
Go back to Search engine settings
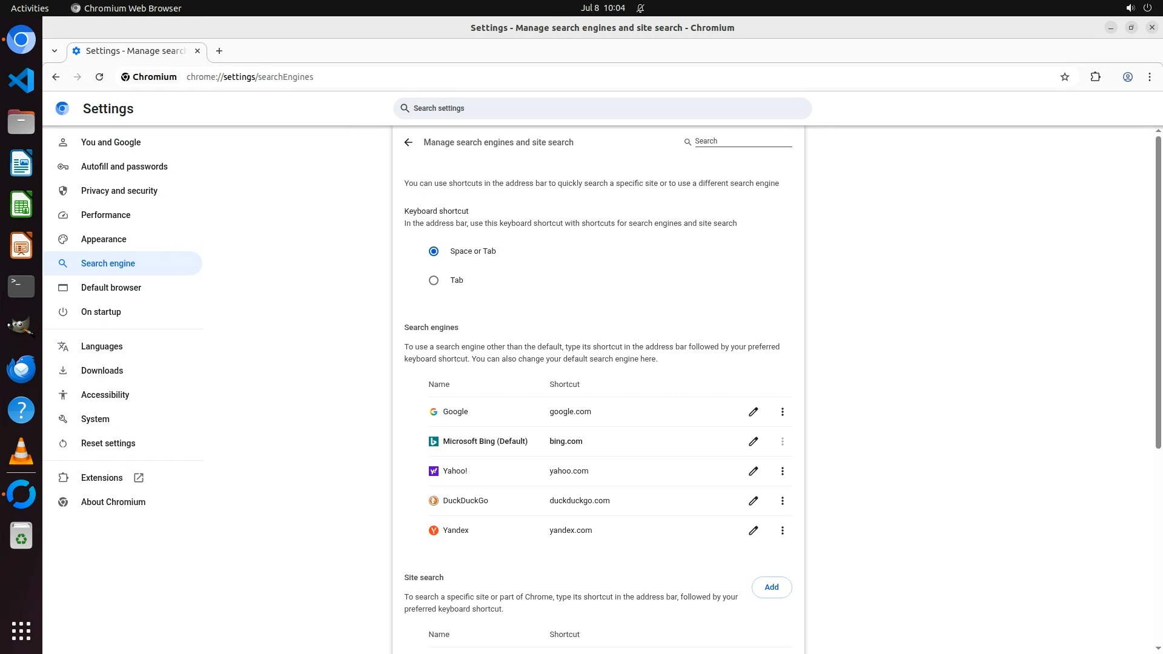coord(408,142)
